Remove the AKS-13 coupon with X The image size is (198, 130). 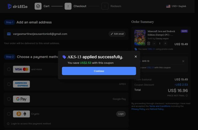click(x=183, y=61)
